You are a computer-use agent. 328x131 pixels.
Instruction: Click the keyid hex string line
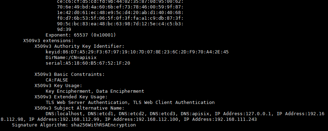tap(137, 52)
